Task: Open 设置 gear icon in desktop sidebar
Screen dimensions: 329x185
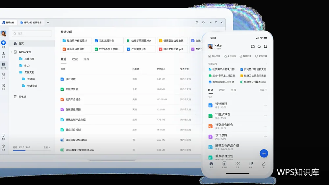Action: [x=3, y=146]
